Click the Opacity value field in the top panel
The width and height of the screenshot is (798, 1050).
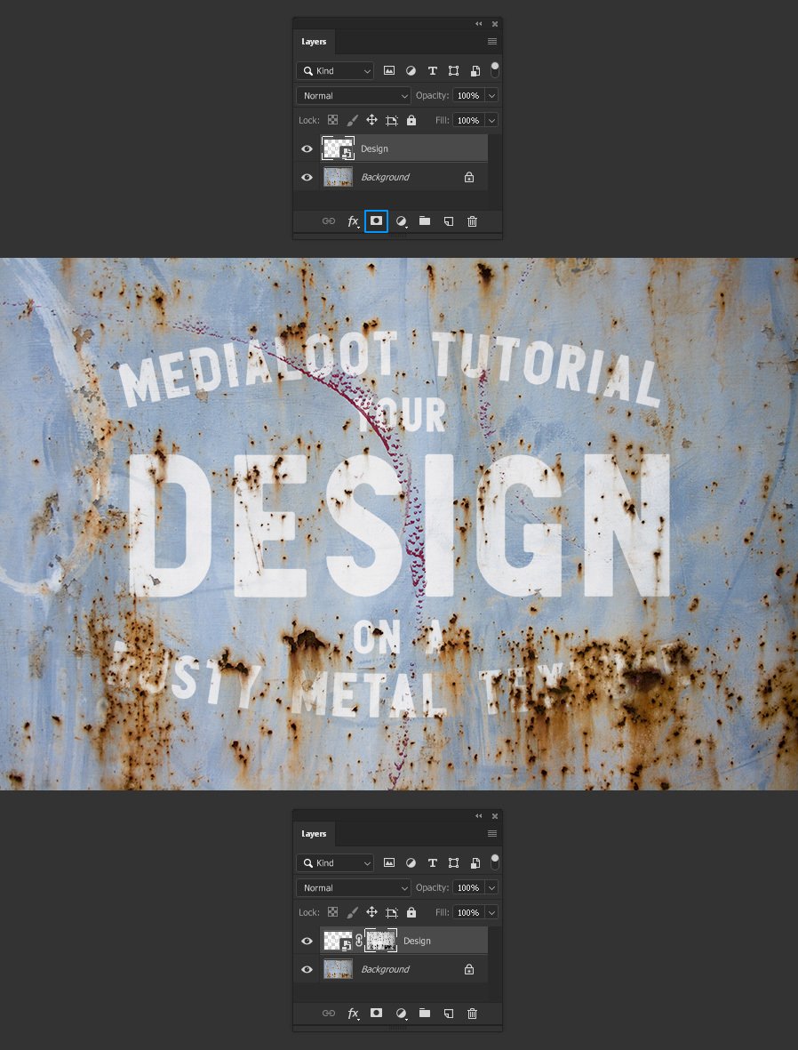click(x=468, y=96)
